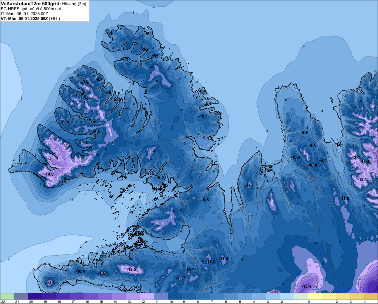Click the 'EC-HRES spá brúuð á 500m net' line

(x=31, y=9)
